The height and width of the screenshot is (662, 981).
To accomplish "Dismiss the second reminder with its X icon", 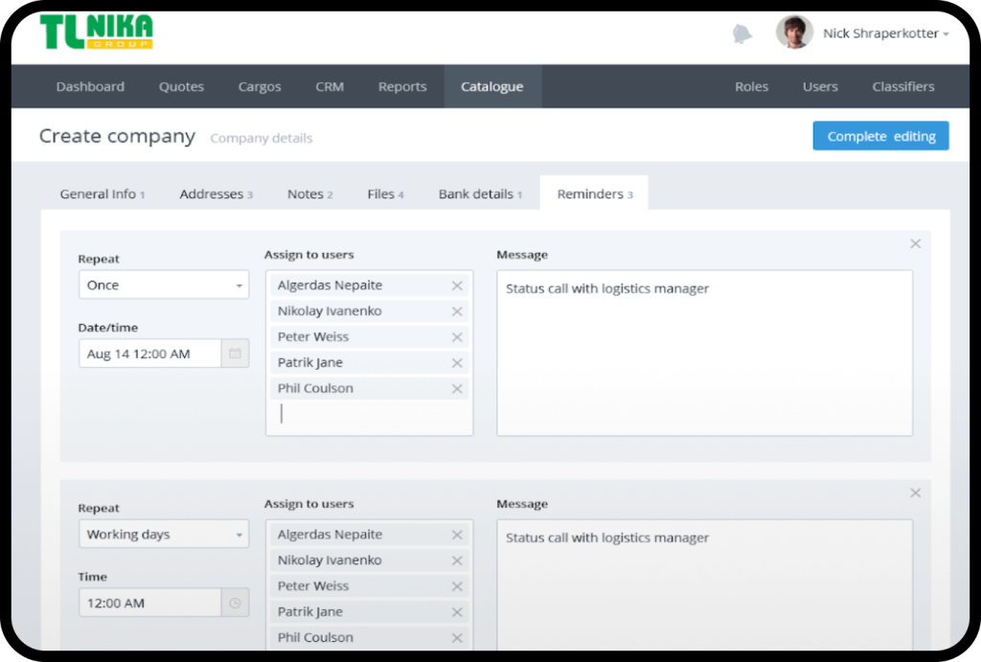I will pos(915,492).
